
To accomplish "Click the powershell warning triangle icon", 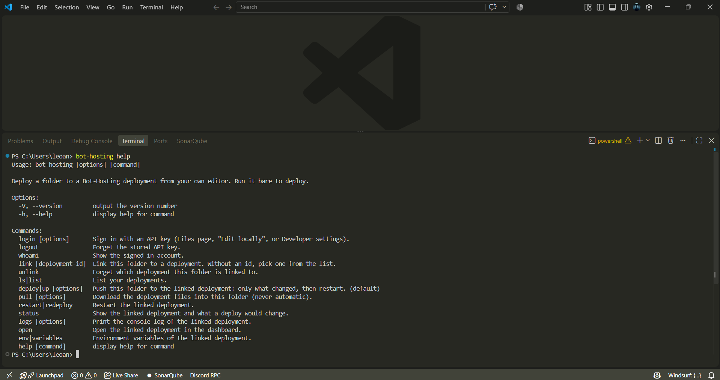I will pos(628,140).
